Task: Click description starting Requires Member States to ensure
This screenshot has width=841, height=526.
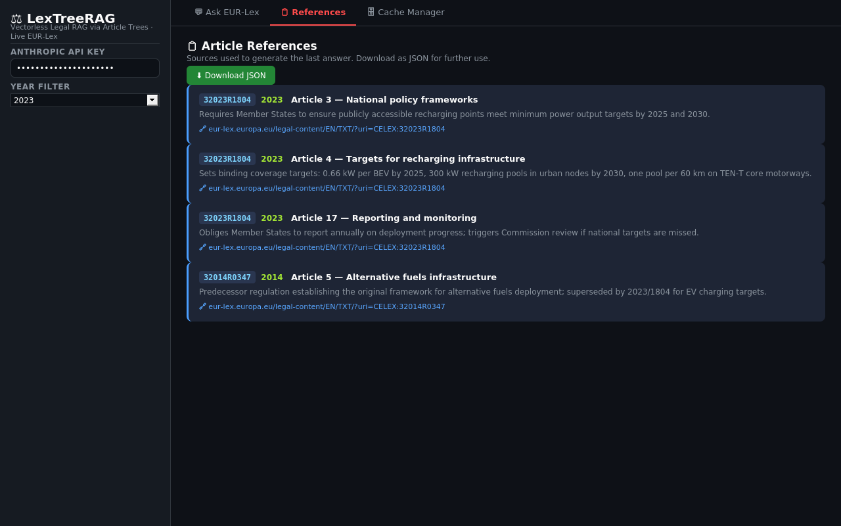Action: 455,114
